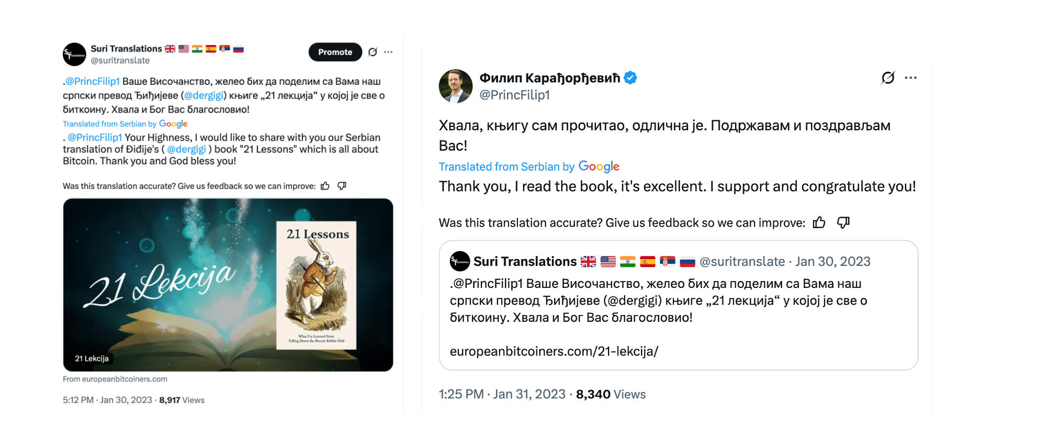Give thumbs up on Suri's translation feedback
The image size is (1060, 424).
click(324, 185)
